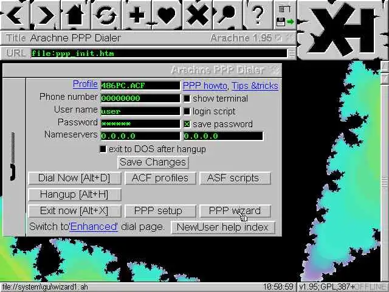Click the Profile field showing 486PC.ACF
The height and width of the screenshot is (292, 389).
click(140, 85)
